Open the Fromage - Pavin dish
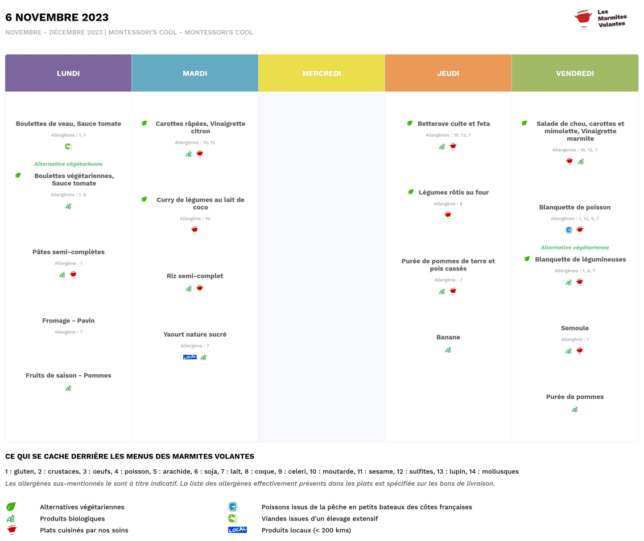This screenshot has height=541, width=644. (x=68, y=321)
